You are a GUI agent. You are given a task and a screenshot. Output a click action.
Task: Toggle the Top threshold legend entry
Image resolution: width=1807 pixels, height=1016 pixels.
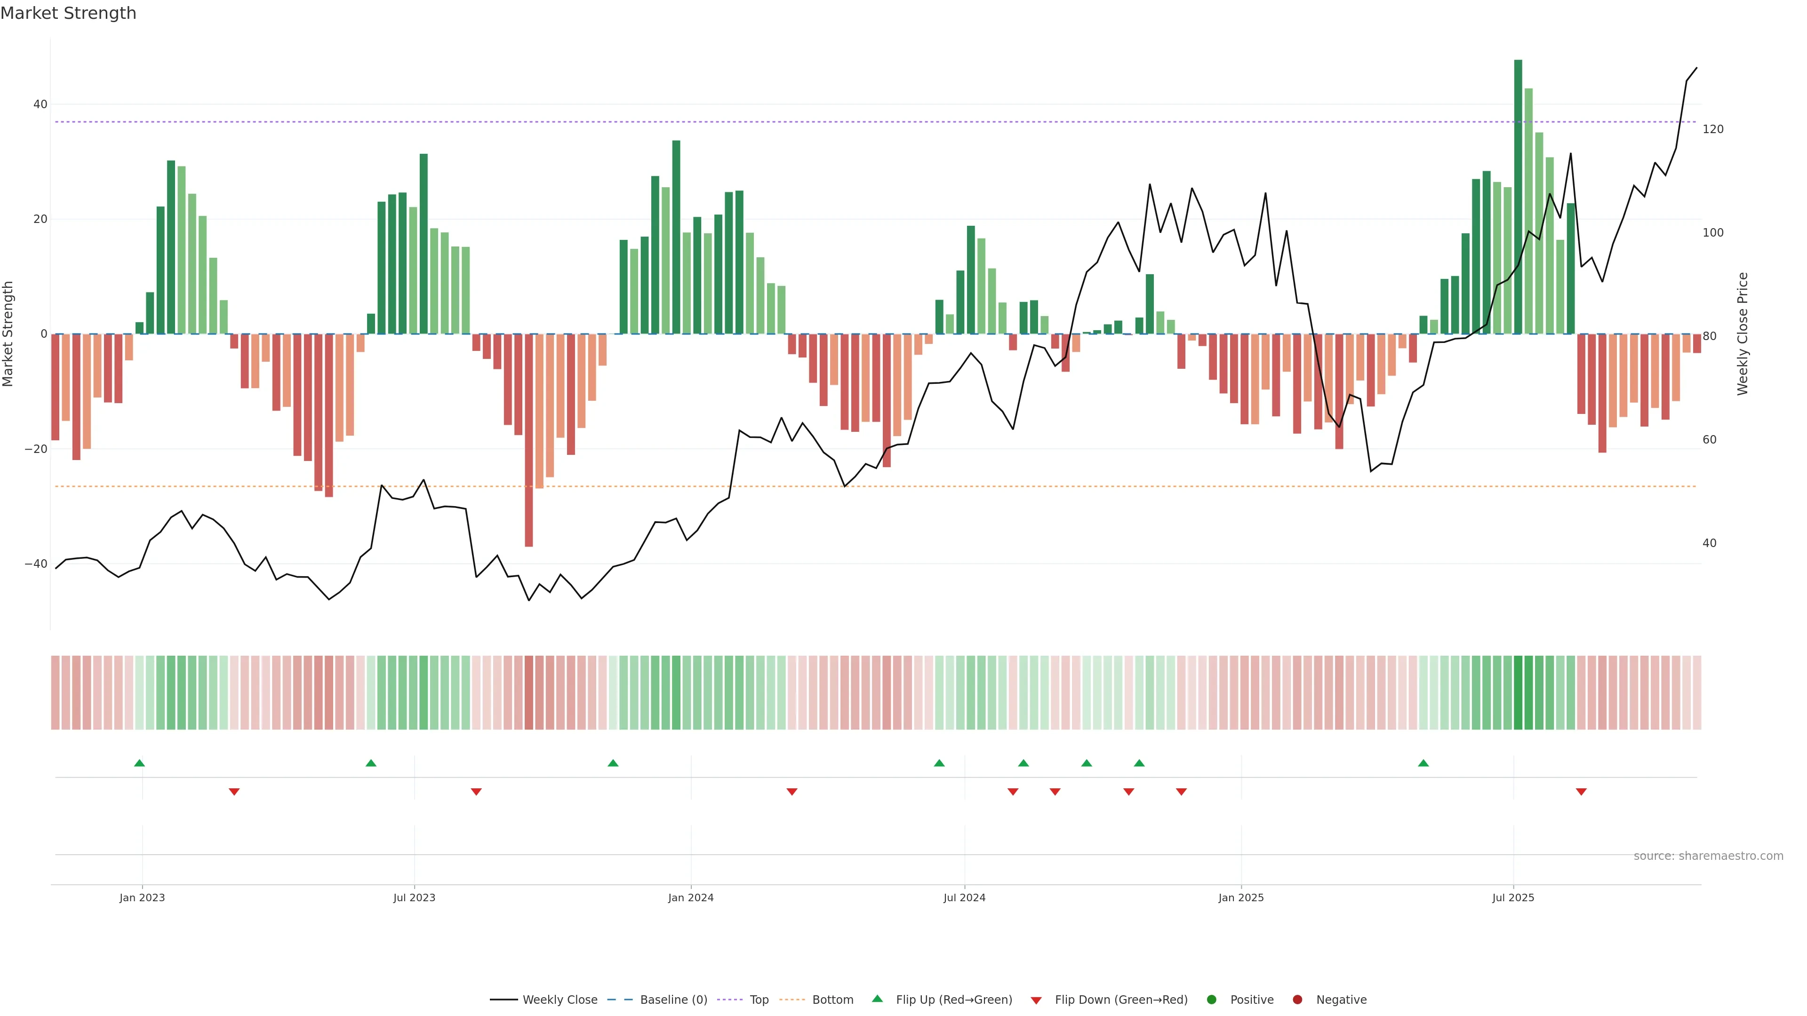coord(759,1000)
